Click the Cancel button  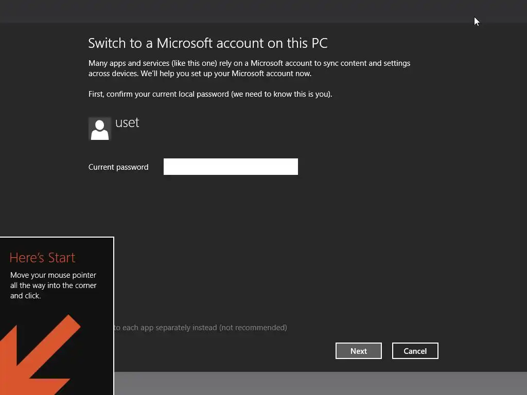click(415, 351)
